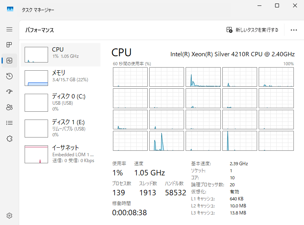This screenshot has width=304, height=225.
Task: Click 新しいタスクを実行する button
Action: [x=252, y=30]
